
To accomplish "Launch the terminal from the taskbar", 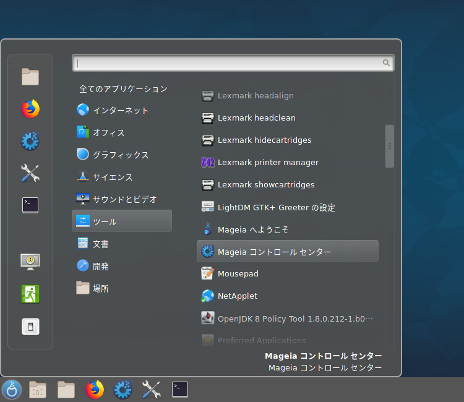I will pos(180,389).
